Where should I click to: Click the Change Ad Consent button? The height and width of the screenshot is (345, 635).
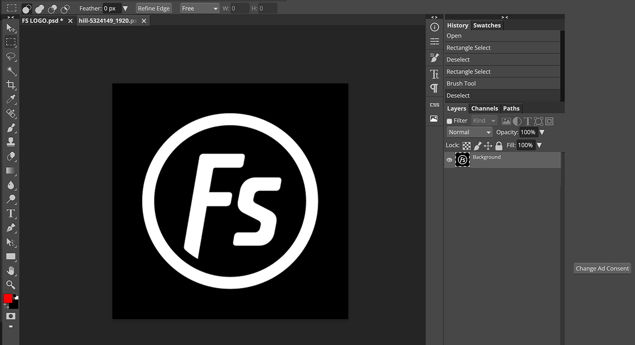(x=602, y=268)
